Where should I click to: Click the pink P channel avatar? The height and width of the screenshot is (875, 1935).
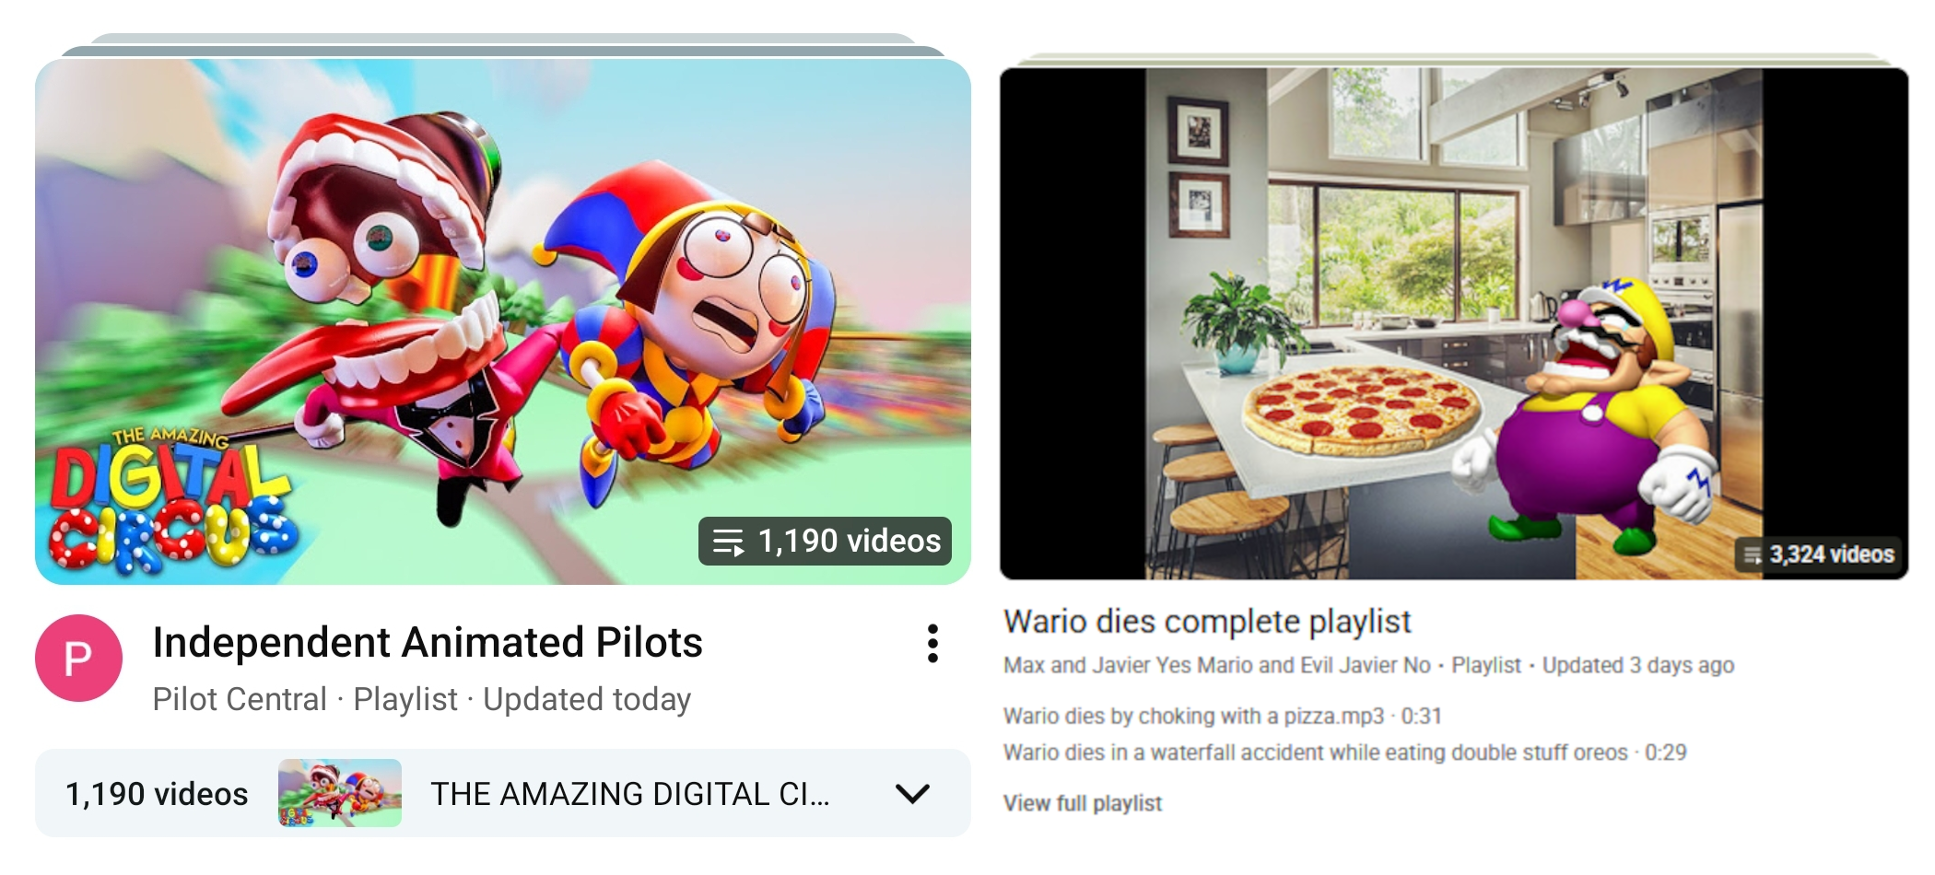point(78,658)
